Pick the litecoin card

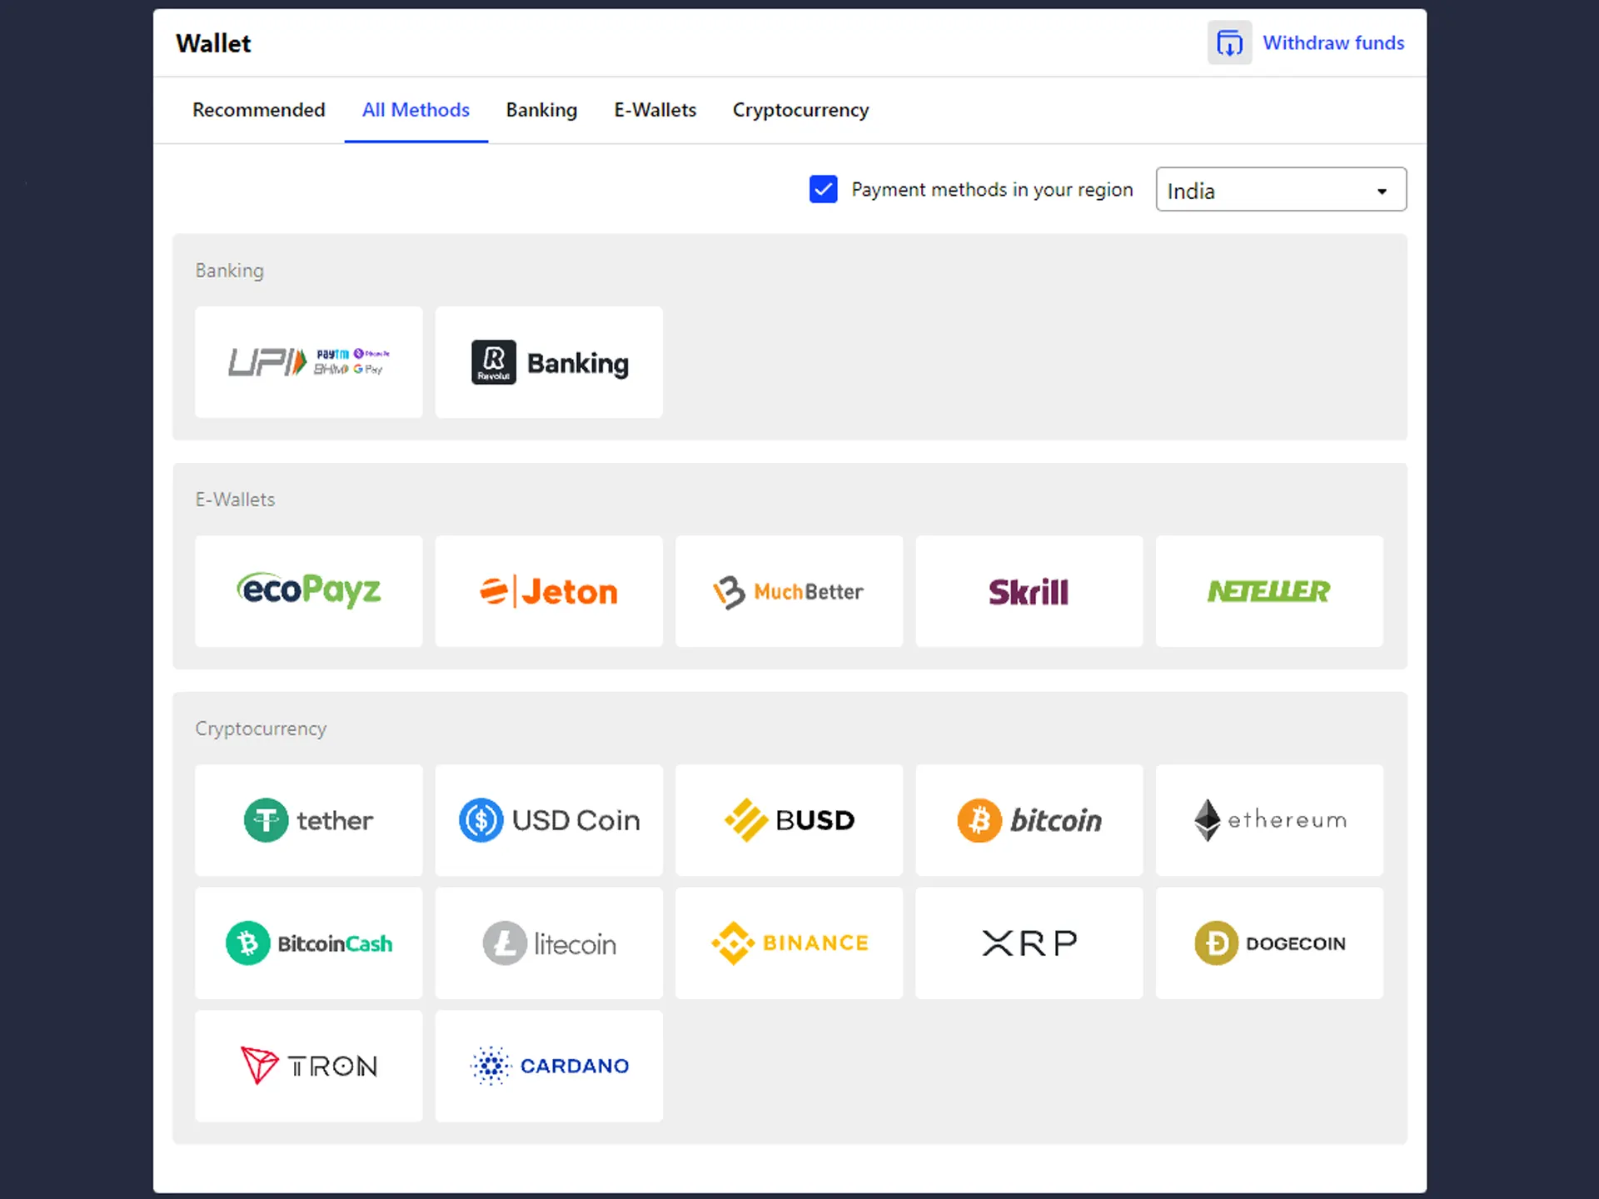pyautogui.click(x=549, y=943)
